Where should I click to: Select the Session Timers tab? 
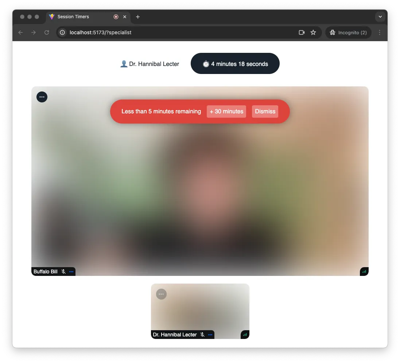coord(77,17)
